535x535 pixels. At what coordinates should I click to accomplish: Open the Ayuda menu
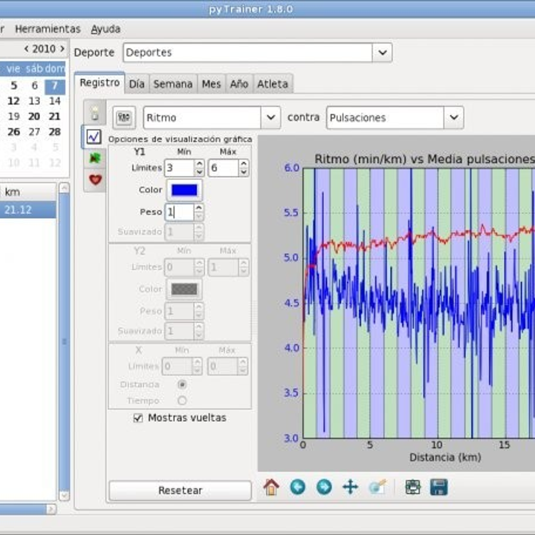point(106,29)
